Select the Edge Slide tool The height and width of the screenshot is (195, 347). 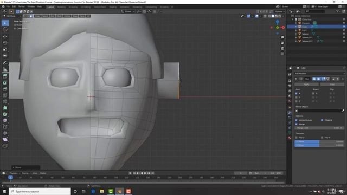5,127
